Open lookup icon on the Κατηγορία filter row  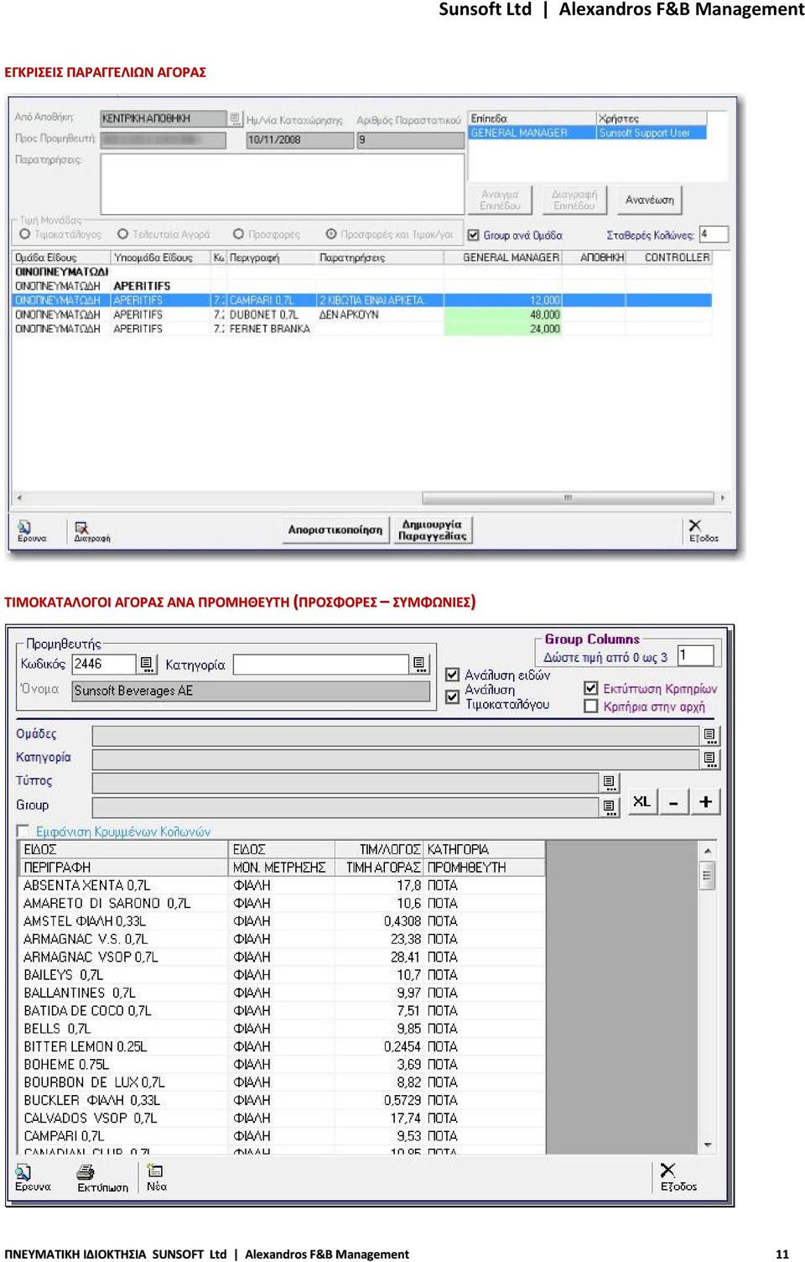point(710,759)
